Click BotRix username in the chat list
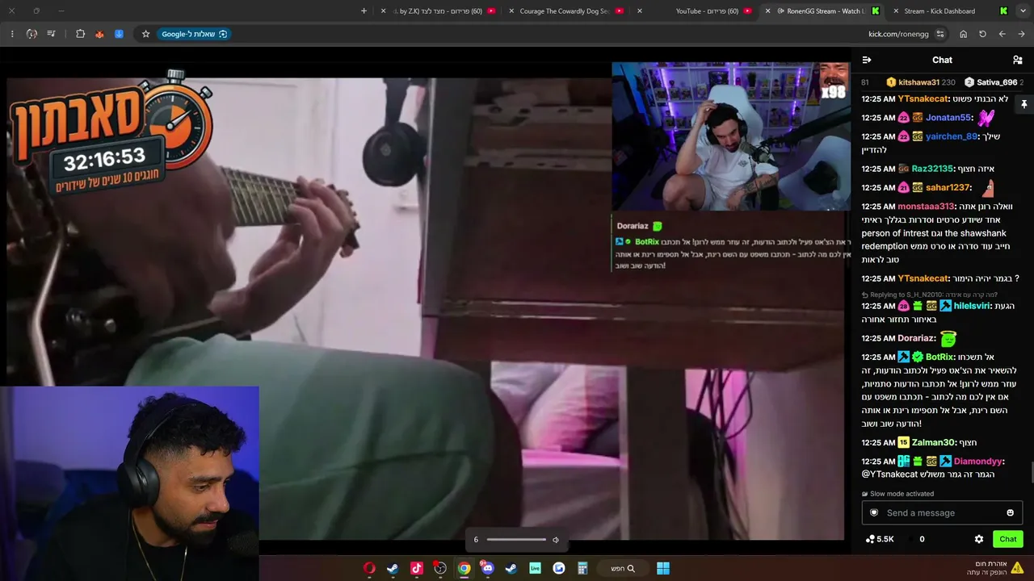Screen dimensions: 1034x581 939,357
